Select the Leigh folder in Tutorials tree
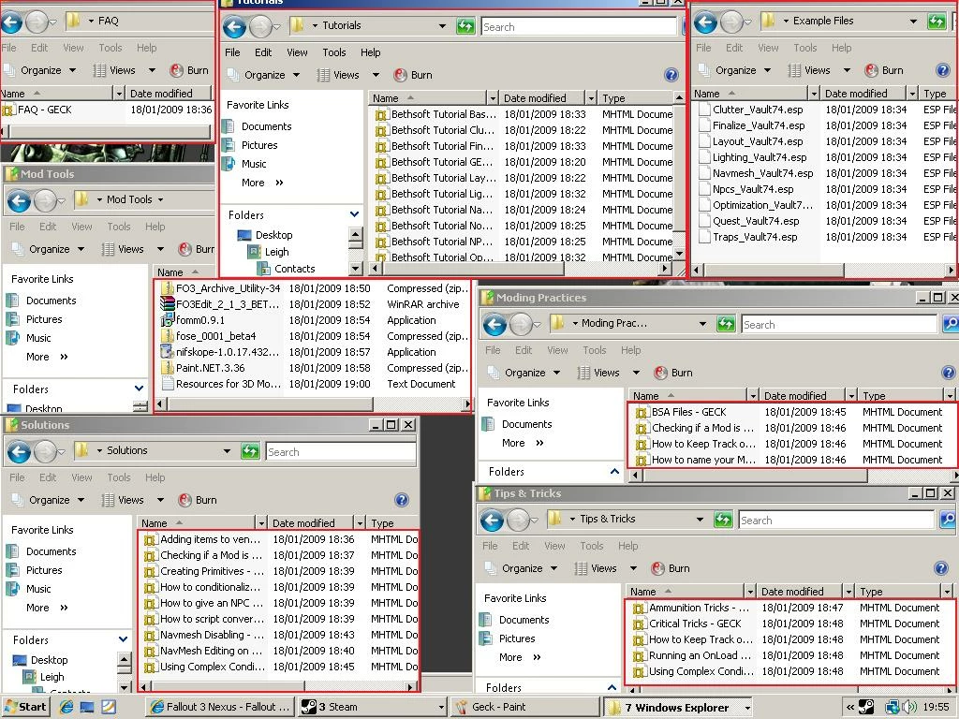 pyautogui.click(x=276, y=252)
